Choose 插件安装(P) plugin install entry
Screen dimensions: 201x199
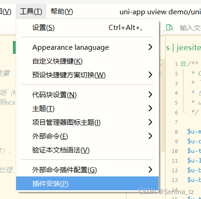point(87,183)
